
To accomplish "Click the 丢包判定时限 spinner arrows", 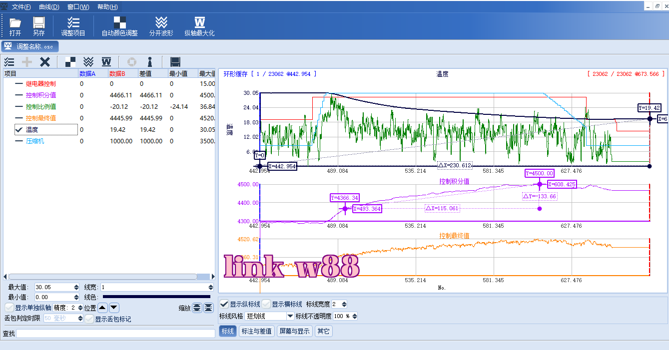I will click(80, 318).
